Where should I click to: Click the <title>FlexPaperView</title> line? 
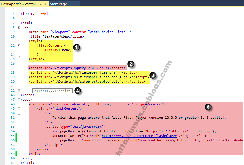pyautogui.click(x=56, y=36)
